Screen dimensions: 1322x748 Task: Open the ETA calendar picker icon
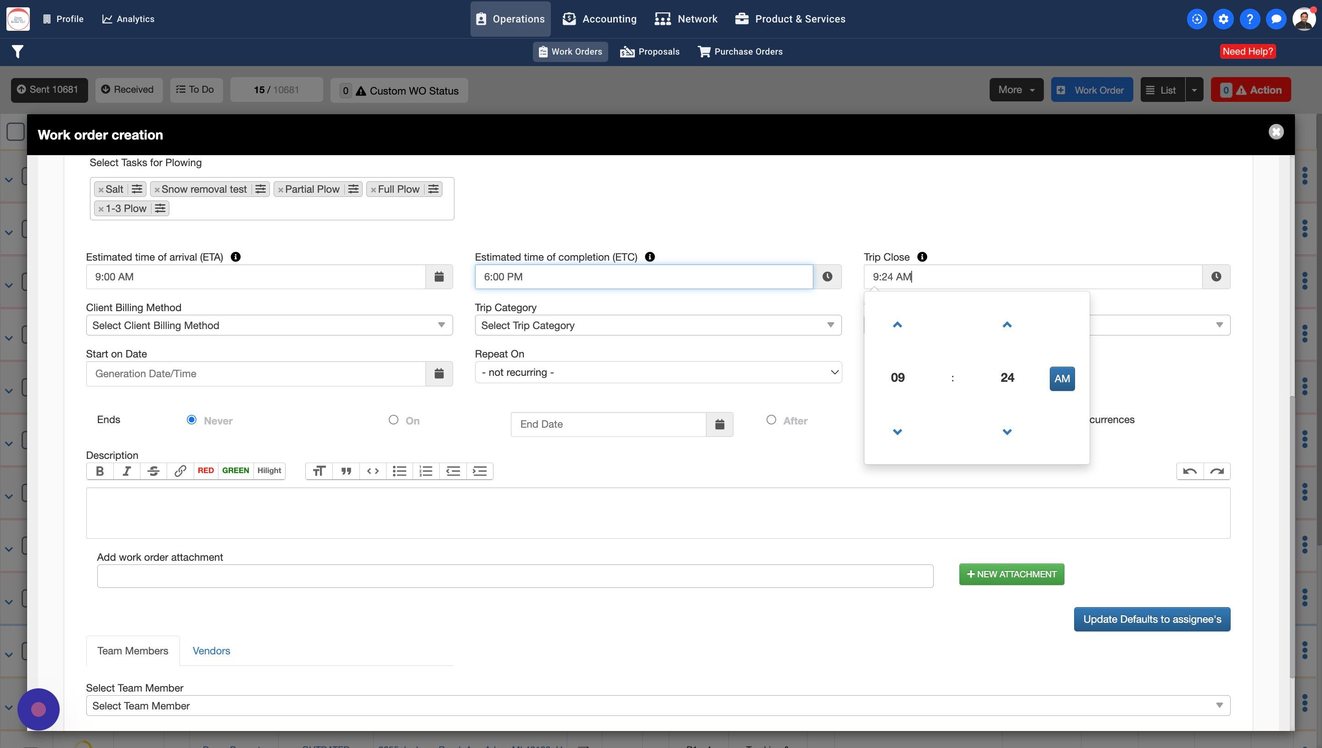click(x=439, y=277)
